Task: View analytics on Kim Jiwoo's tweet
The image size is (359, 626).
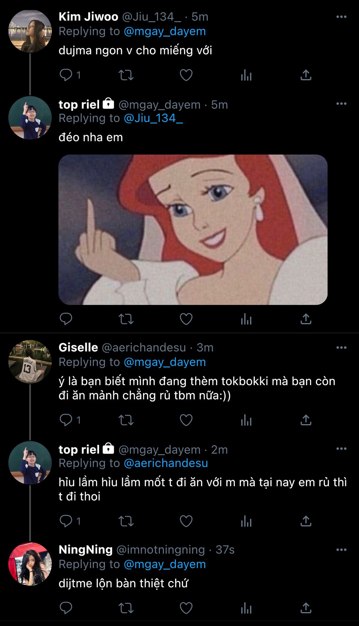Action: 246,75
